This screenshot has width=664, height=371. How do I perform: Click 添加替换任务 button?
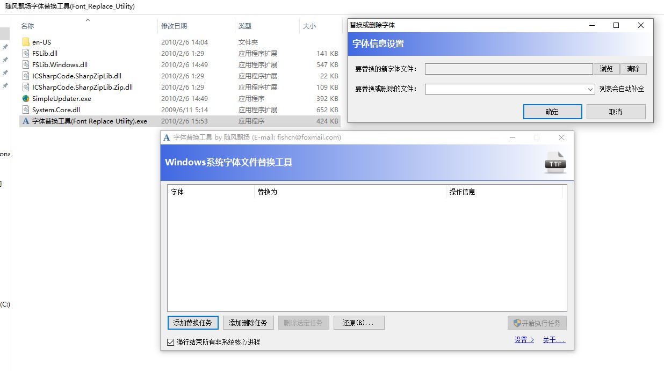(x=193, y=323)
